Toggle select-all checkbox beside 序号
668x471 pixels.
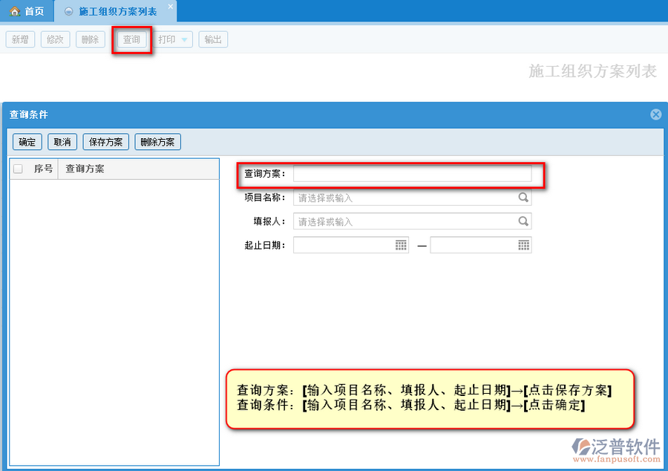(x=18, y=169)
